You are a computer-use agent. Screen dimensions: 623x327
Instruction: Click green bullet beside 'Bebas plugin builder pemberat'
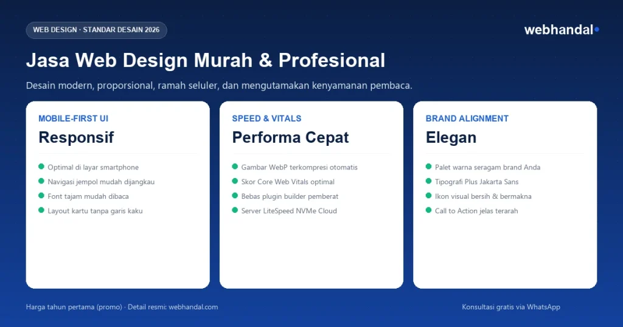[235, 196]
